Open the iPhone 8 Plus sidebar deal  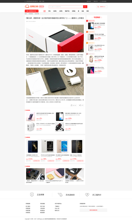97,70
